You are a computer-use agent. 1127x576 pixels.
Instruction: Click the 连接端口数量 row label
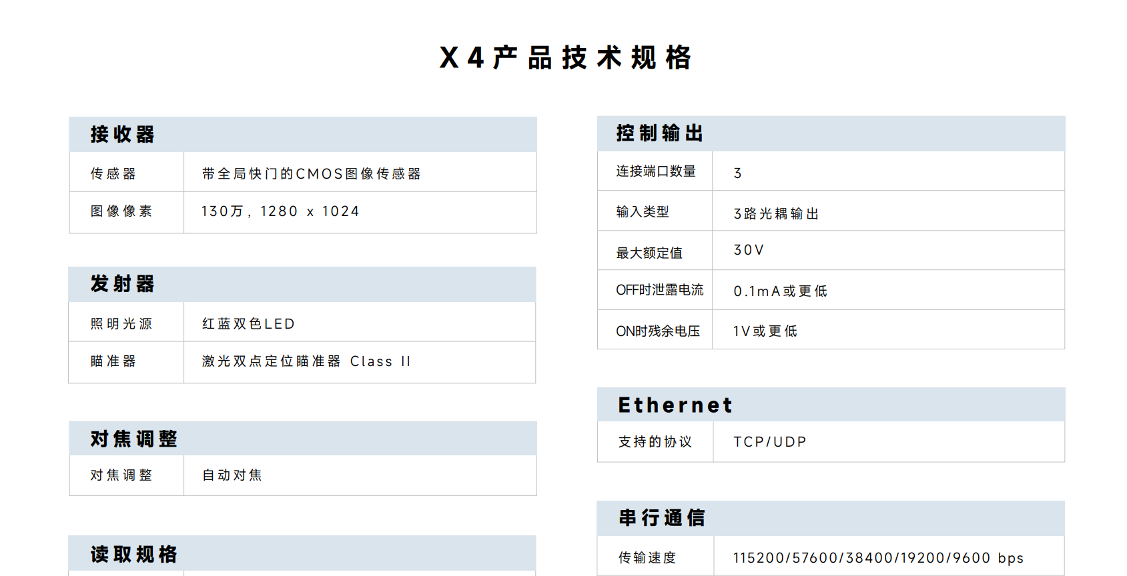pos(656,171)
